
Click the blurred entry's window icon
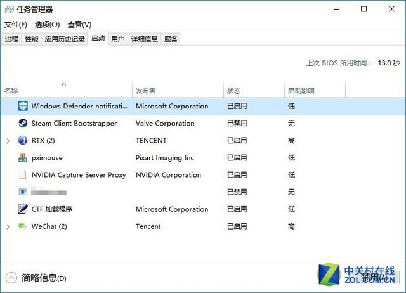pos(23,192)
